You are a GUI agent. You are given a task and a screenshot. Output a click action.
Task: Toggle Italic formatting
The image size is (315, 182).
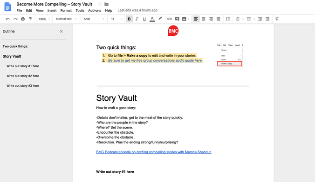click(x=137, y=19)
